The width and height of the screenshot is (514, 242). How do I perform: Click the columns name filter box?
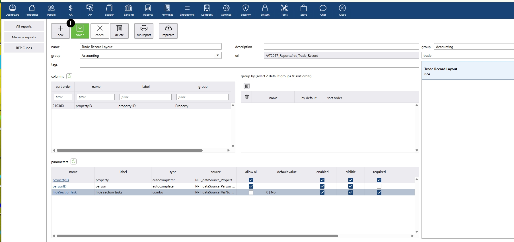tap(96, 97)
